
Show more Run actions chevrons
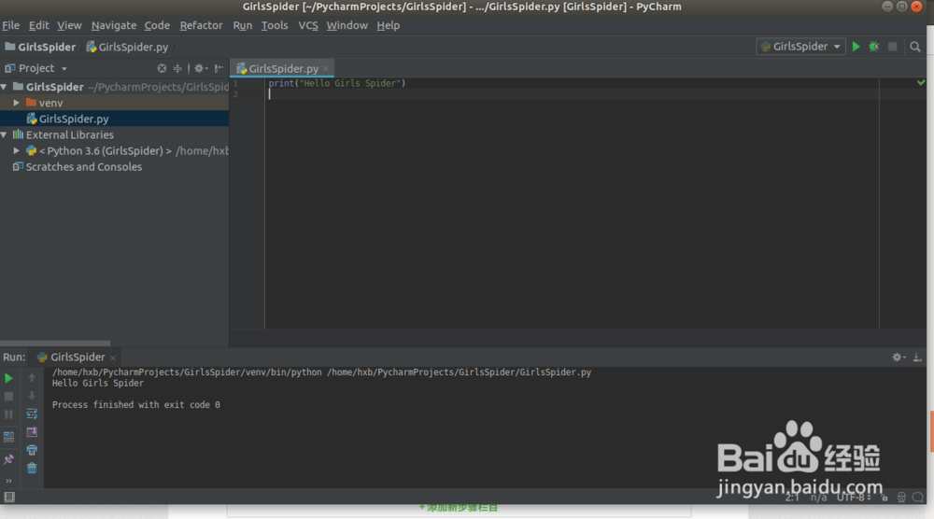tap(9, 481)
